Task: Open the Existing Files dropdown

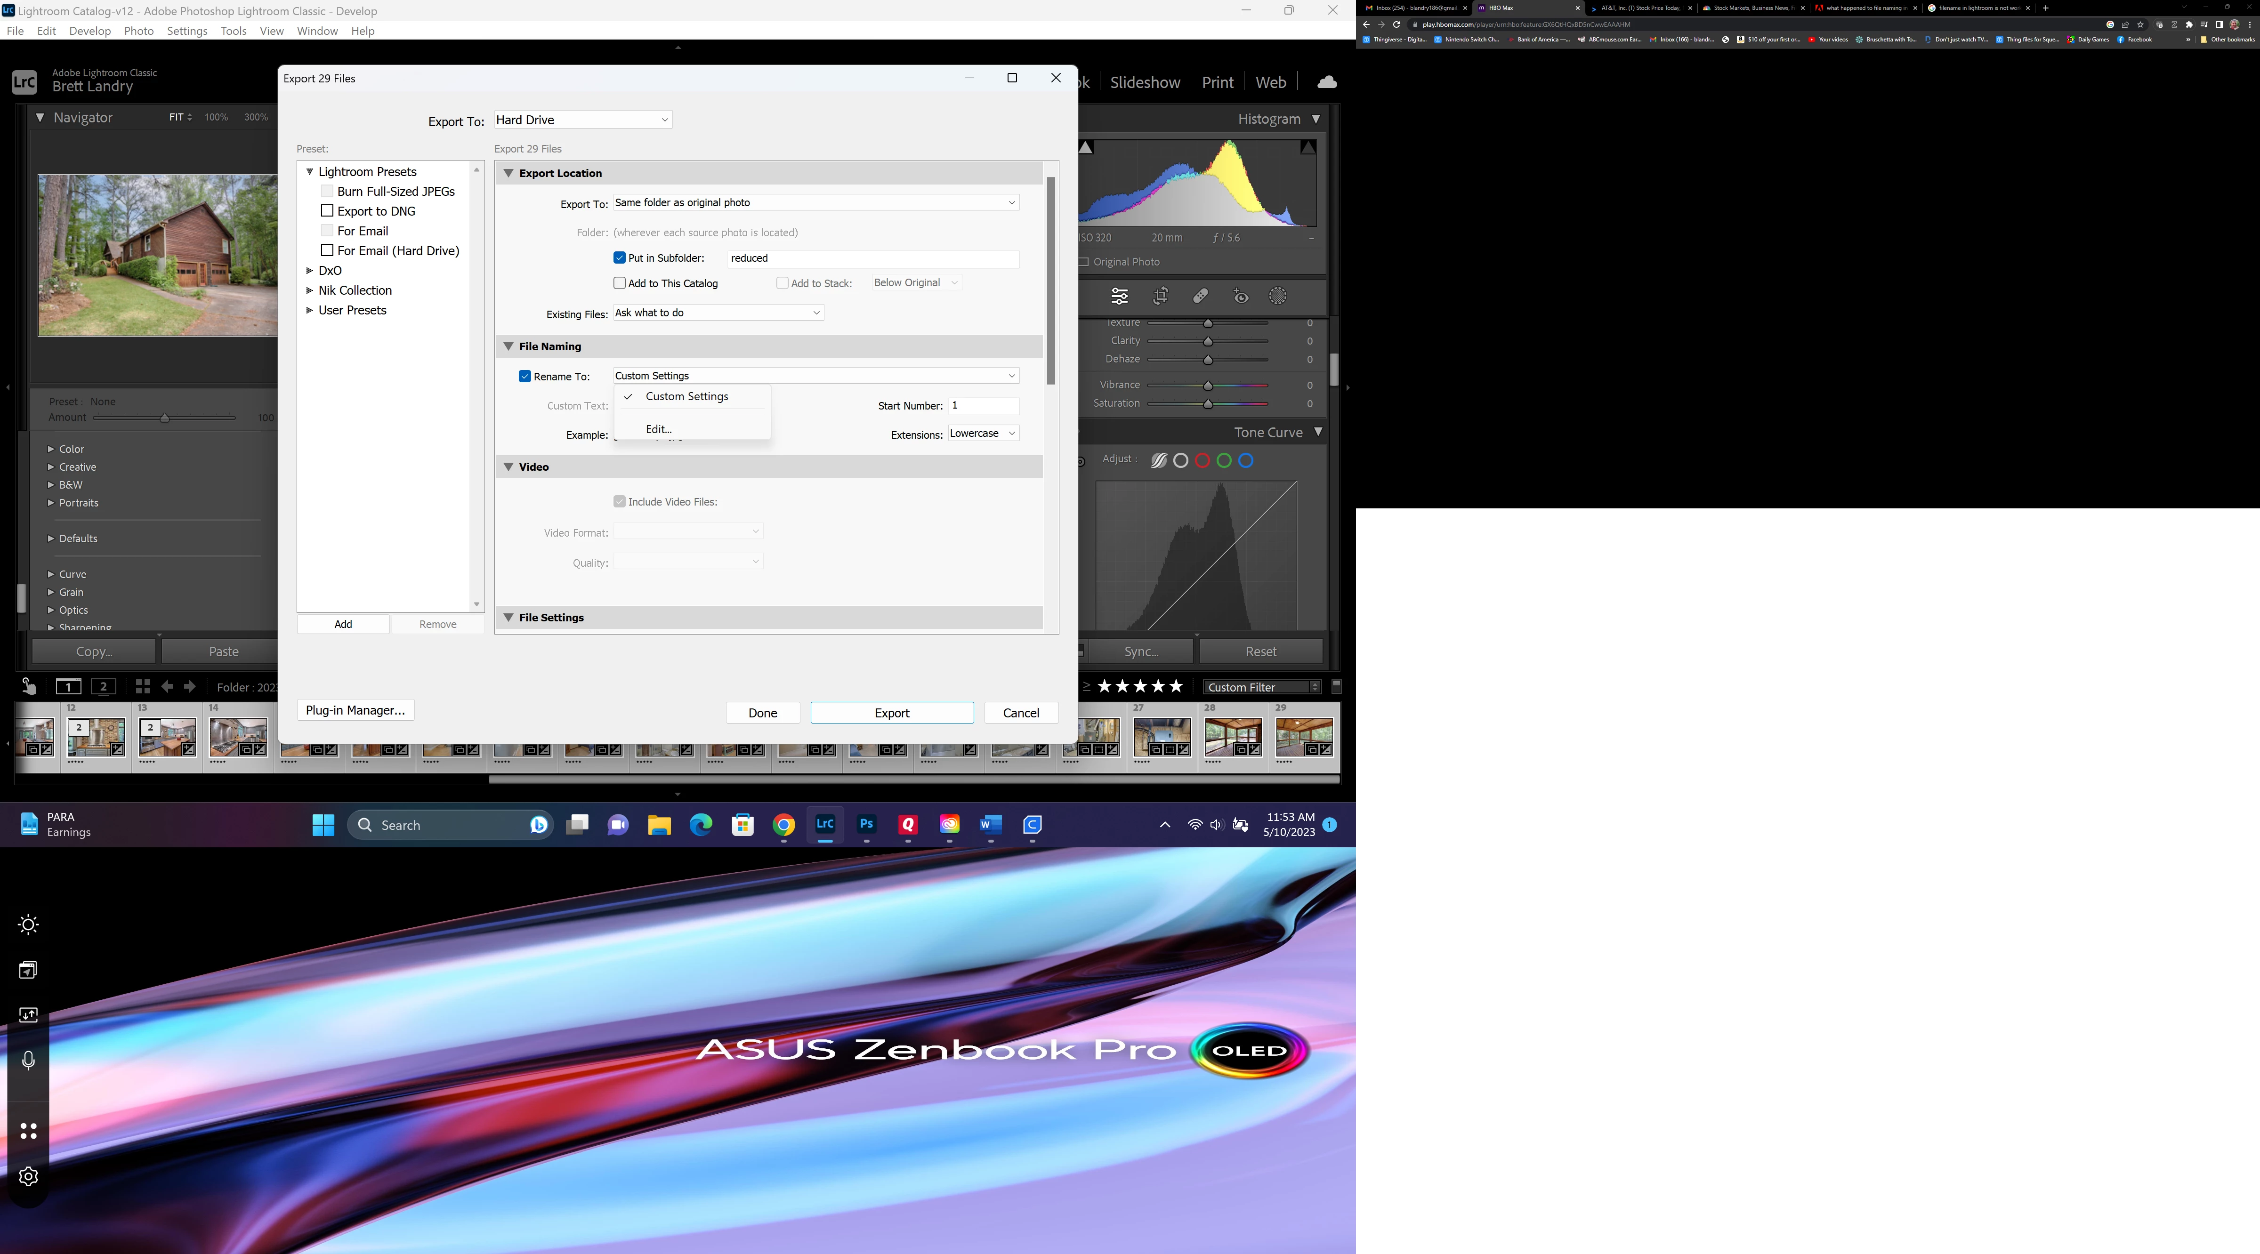Action: coord(718,313)
